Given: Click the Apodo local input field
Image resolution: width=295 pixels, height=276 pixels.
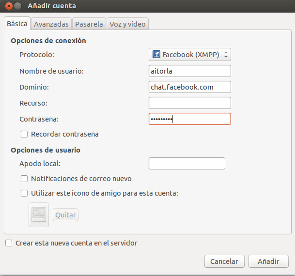Looking at the screenshot, I should [x=186, y=164].
